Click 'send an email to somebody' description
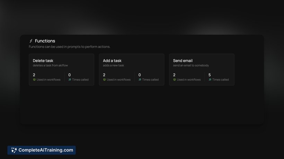The image size is (284, 159). coord(191,65)
